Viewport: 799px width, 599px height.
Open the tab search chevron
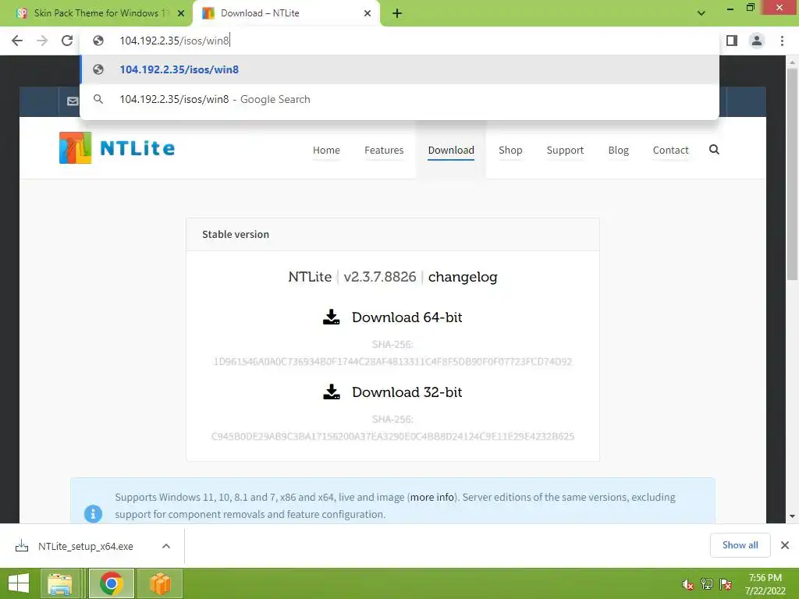tap(701, 13)
